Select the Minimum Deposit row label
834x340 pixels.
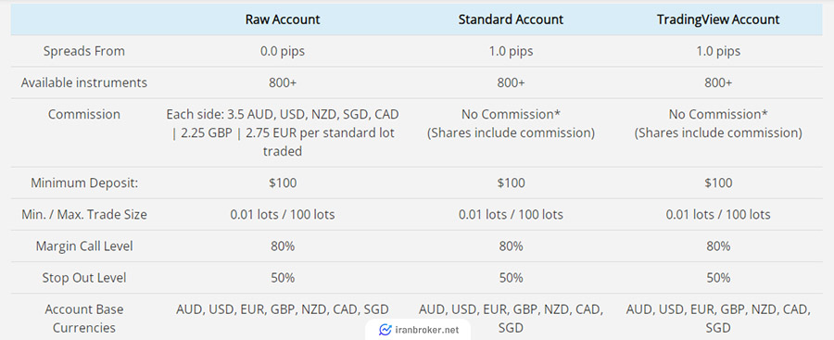click(x=84, y=183)
